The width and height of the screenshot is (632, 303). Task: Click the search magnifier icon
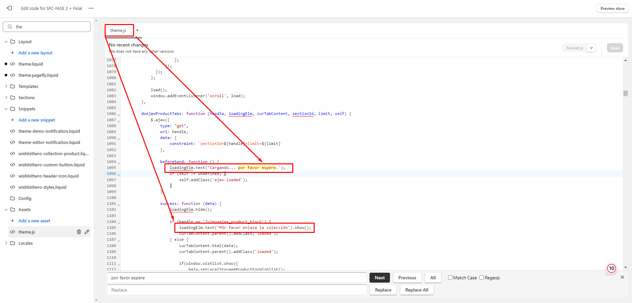(10, 27)
